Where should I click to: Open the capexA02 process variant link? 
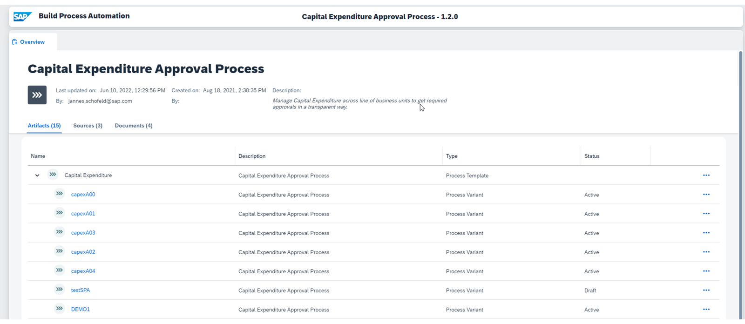coord(83,252)
